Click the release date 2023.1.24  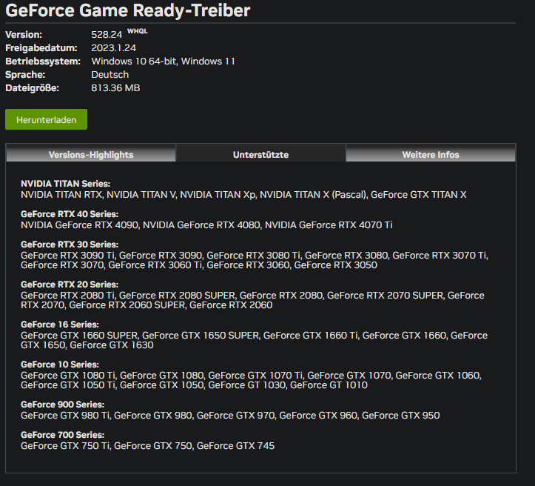114,48
